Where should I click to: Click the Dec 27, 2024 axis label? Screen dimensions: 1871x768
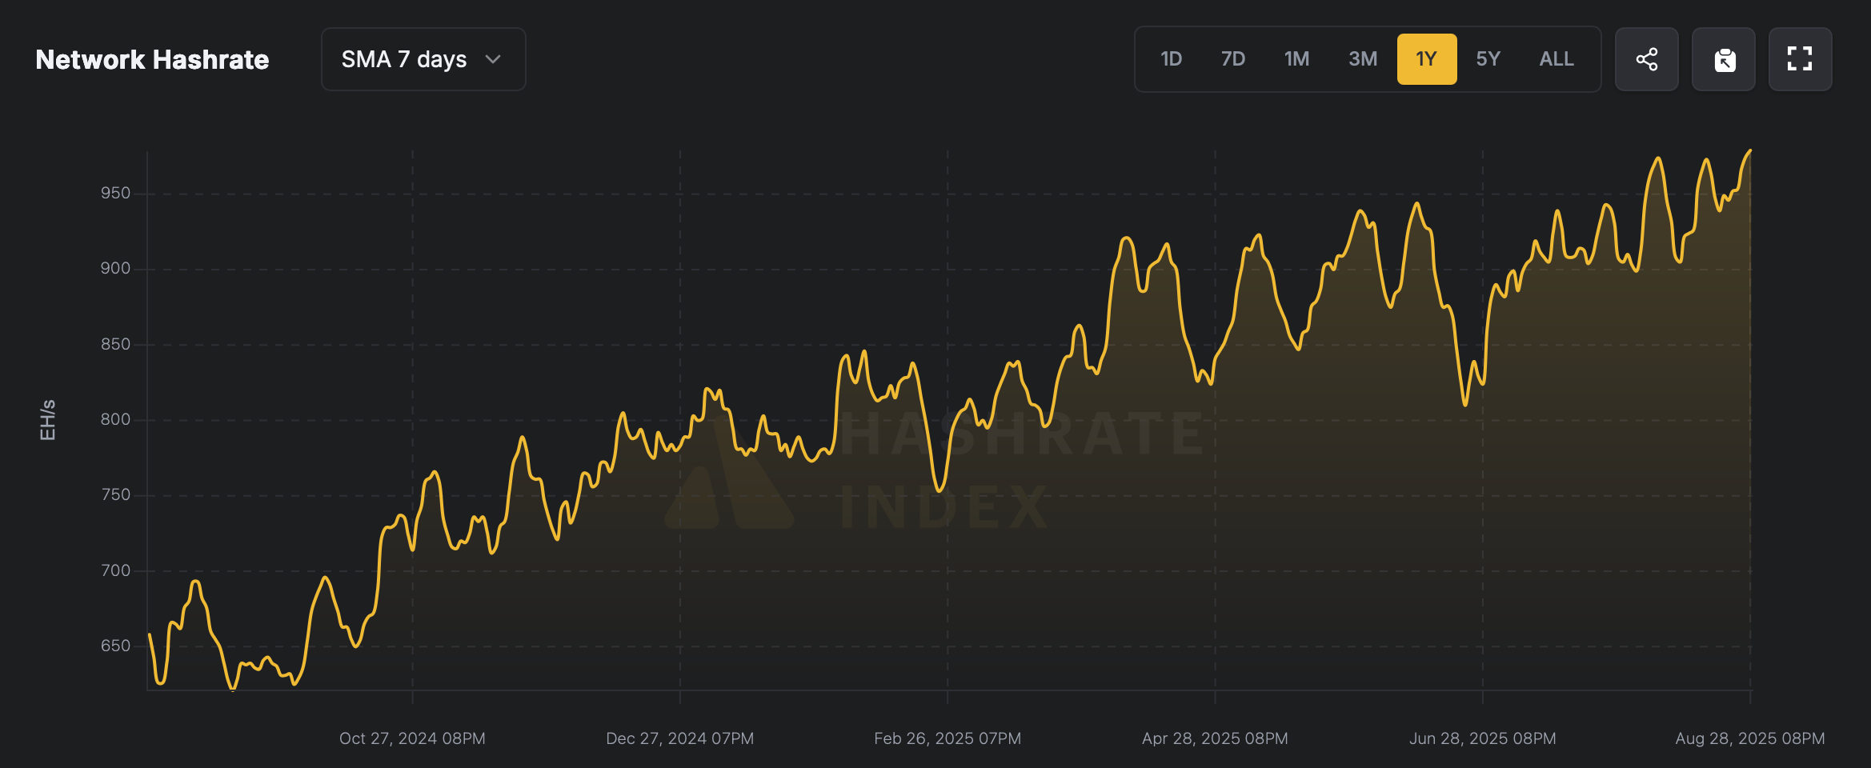[679, 738]
